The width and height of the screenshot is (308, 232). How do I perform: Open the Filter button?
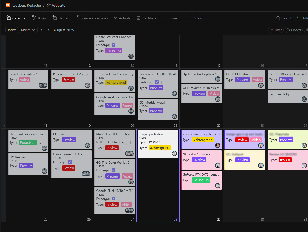[x=276, y=30]
